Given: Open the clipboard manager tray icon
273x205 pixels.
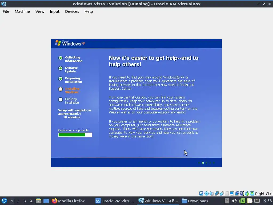Looking at the screenshot, I should pyautogui.click(x=250, y=201).
